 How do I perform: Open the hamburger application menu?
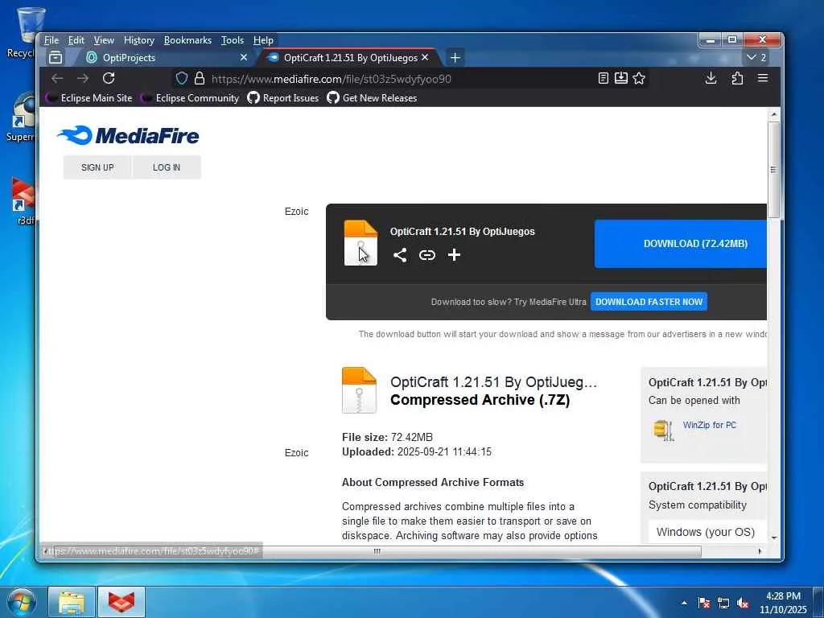(x=763, y=78)
